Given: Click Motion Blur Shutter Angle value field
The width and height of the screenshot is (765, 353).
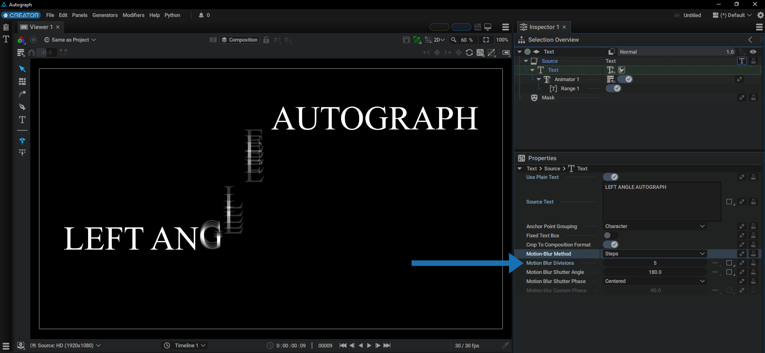Looking at the screenshot, I should (x=655, y=272).
